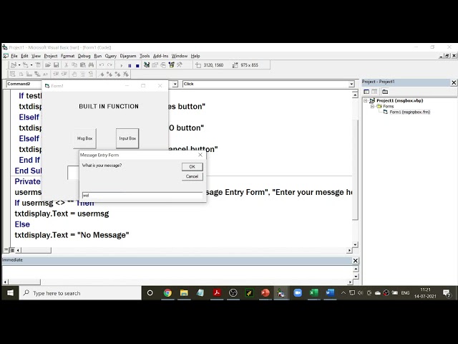Open Google Chrome from the taskbar
The height and width of the screenshot is (344, 458).
click(x=167, y=293)
